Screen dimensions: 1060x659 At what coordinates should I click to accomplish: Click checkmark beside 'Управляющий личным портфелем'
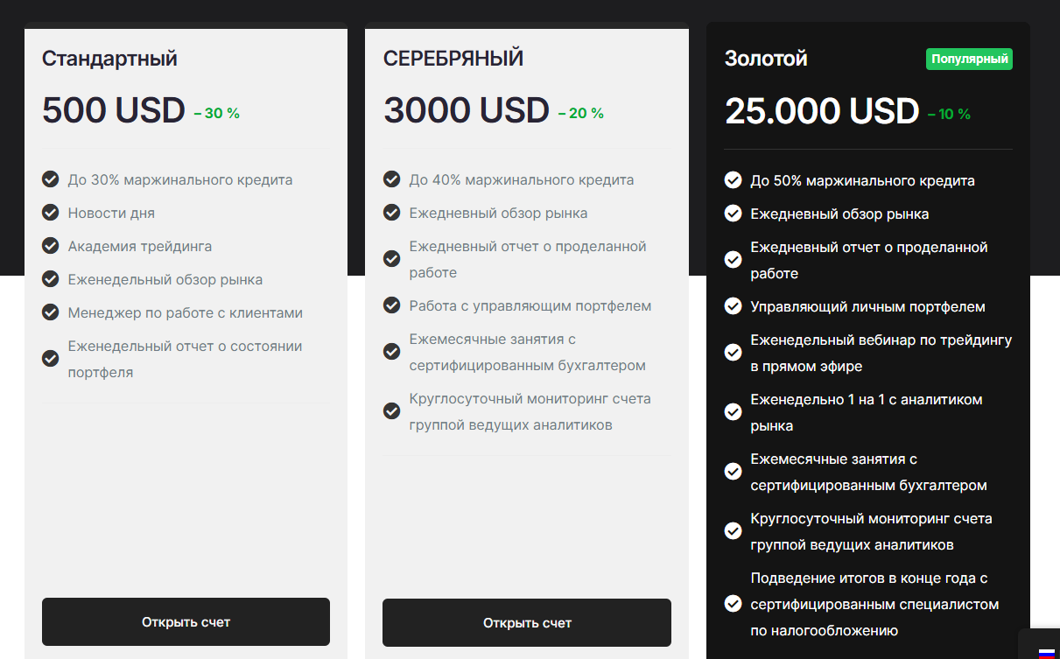[x=734, y=307]
